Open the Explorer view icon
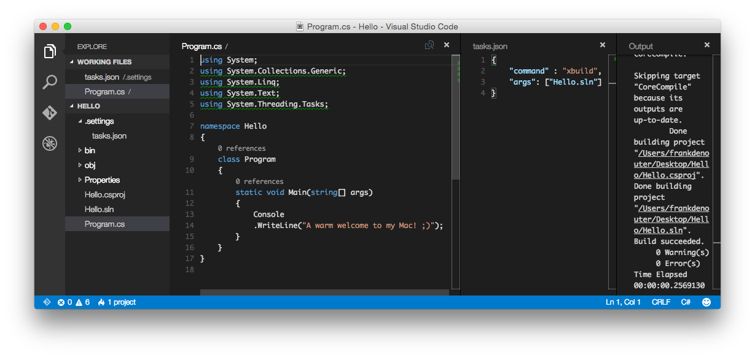The height and width of the screenshot is (358, 755). point(50,52)
